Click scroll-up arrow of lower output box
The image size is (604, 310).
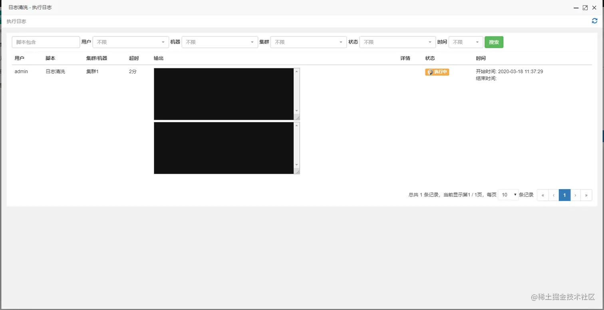pyautogui.click(x=296, y=125)
